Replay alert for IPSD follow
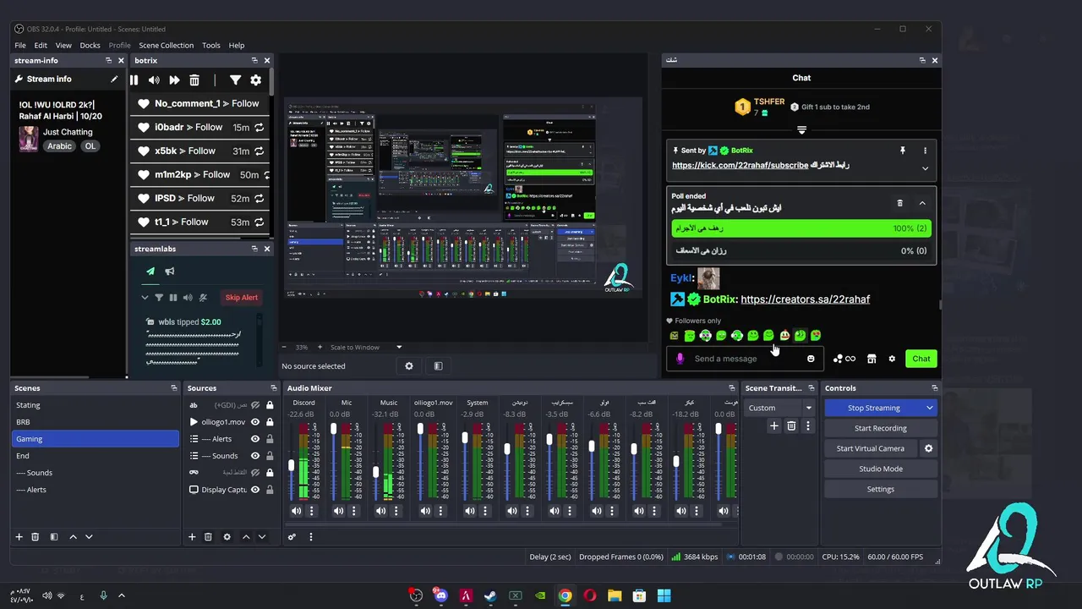 coord(259,199)
